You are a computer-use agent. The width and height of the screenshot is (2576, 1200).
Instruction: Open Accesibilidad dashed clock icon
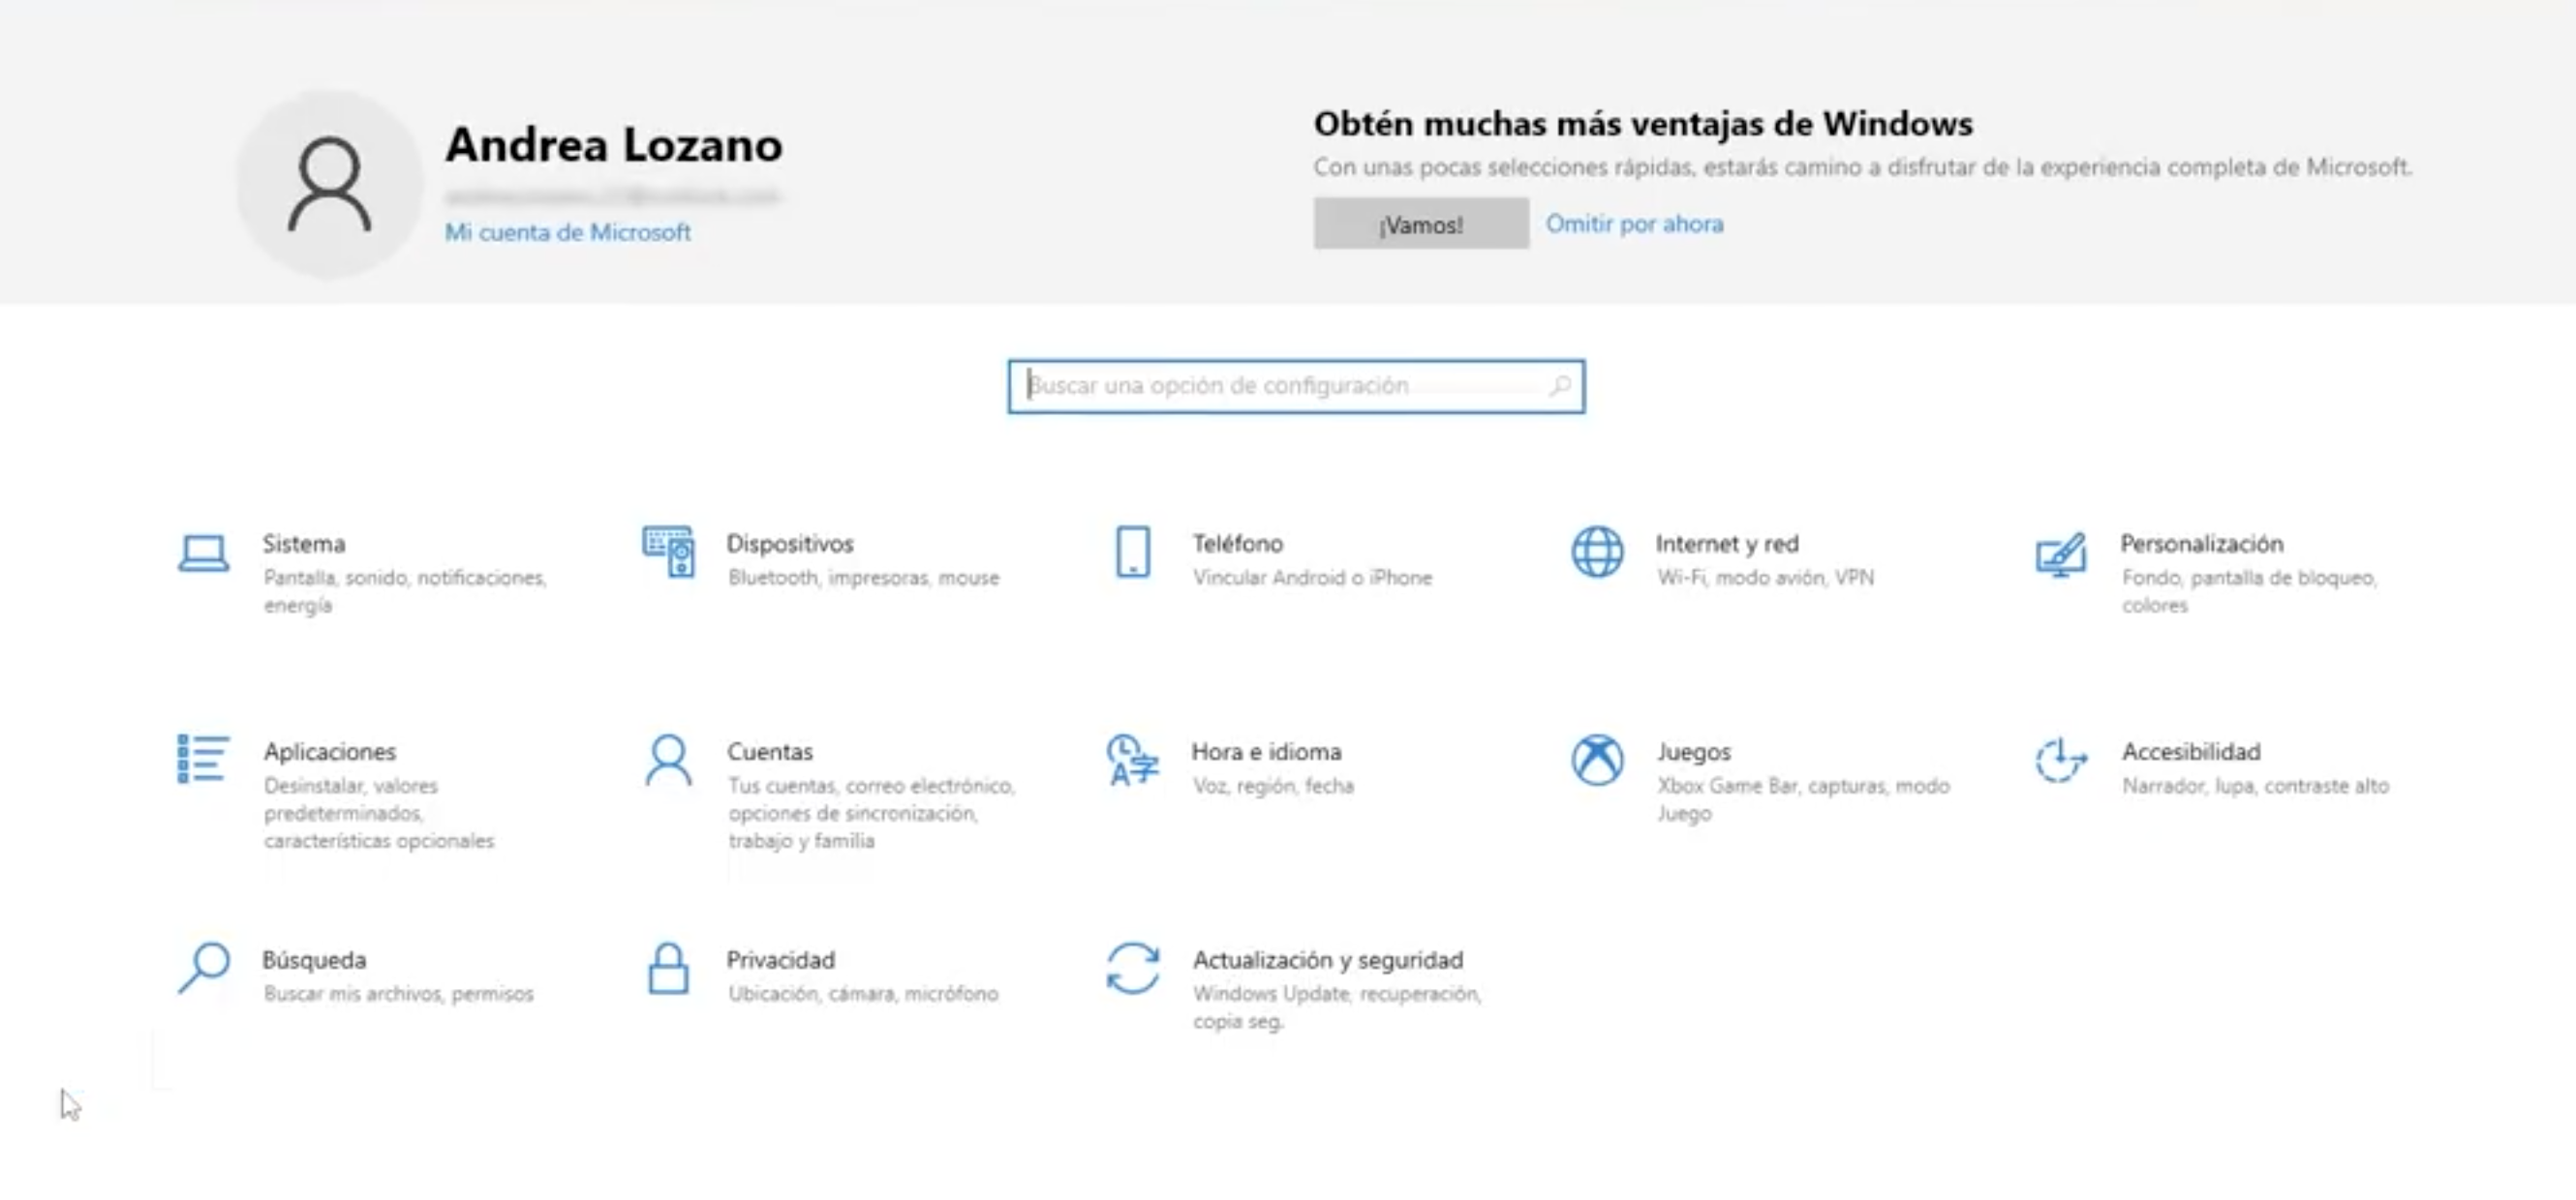[x=2061, y=761]
